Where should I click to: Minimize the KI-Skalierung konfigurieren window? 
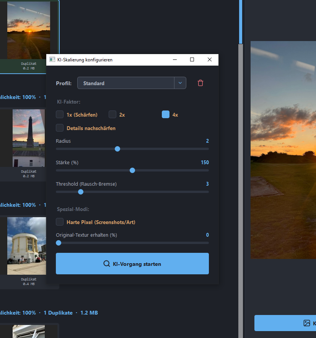(x=175, y=59)
